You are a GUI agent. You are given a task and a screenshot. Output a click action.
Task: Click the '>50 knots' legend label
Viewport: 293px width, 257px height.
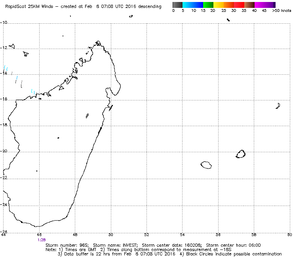coord(282,11)
